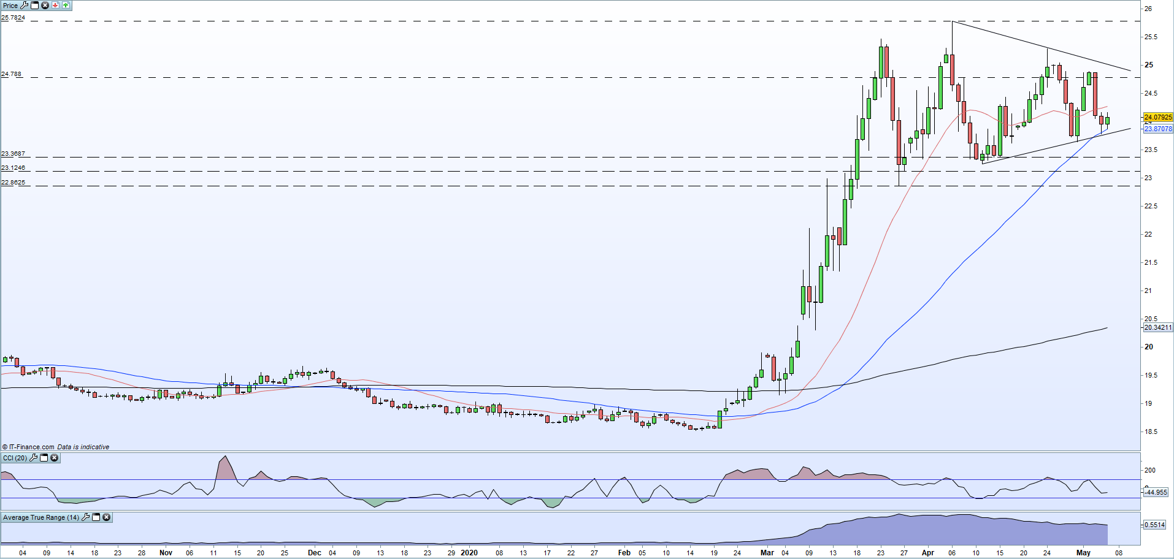Click the 200 CCI axis label
1174x559 pixels.
click(1150, 470)
